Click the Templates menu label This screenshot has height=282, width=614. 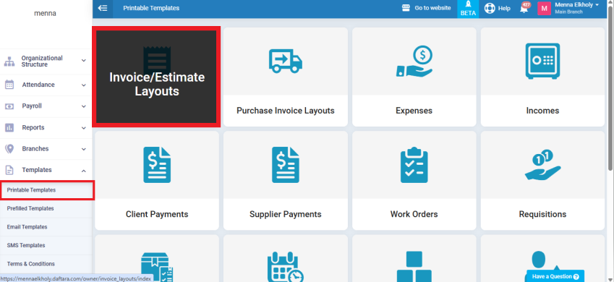coord(37,170)
